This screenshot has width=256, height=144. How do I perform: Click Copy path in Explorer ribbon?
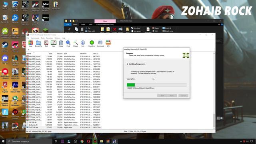click(x=90, y=31)
